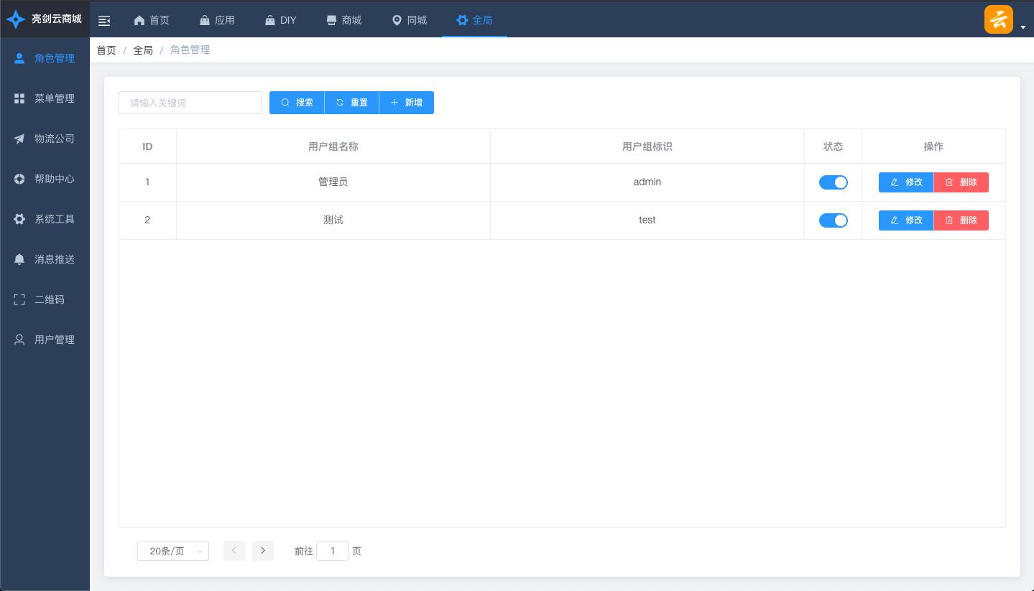Click the 用户组标识 column header

pyautogui.click(x=647, y=146)
